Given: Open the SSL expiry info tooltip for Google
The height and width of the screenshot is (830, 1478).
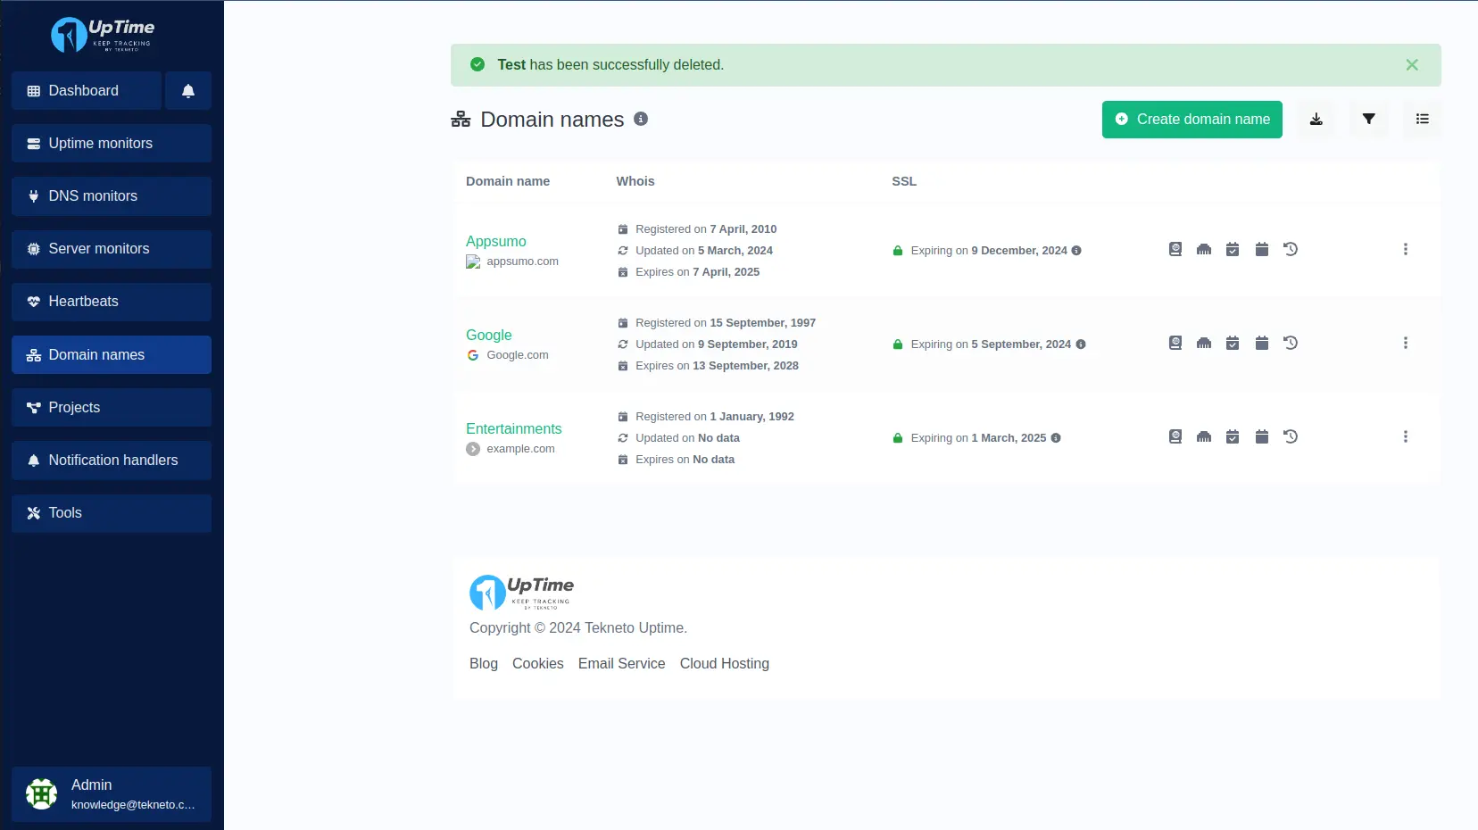Looking at the screenshot, I should (x=1081, y=344).
